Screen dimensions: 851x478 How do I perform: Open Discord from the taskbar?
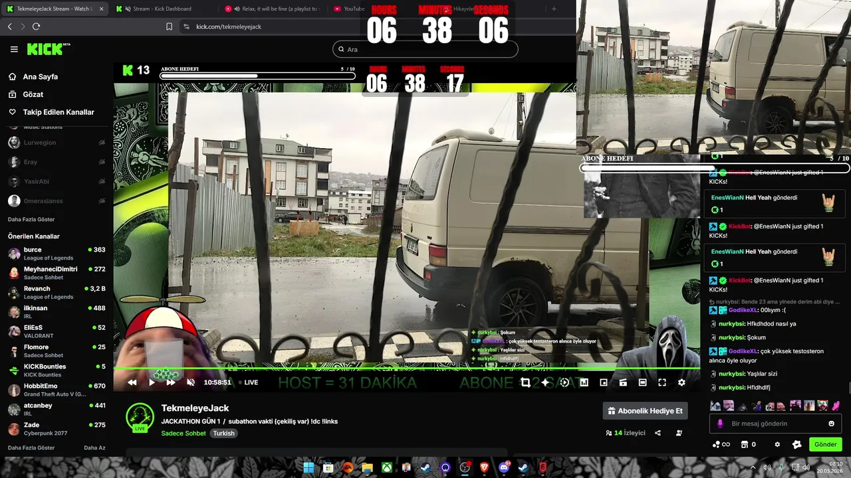tap(504, 467)
